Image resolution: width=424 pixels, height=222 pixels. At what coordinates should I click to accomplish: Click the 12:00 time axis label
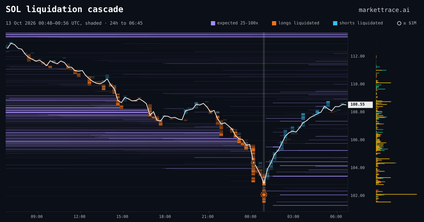pyautogui.click(x=79, y=217)
